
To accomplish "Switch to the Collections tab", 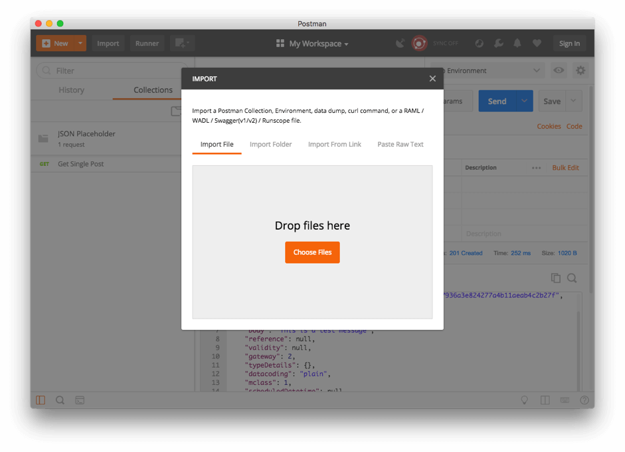I will [x=153, y=90].
